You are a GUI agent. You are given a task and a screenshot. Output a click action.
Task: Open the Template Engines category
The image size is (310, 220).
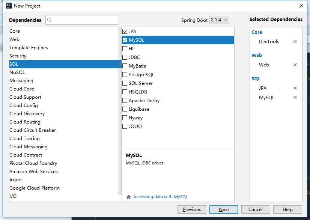click(64, 48)
